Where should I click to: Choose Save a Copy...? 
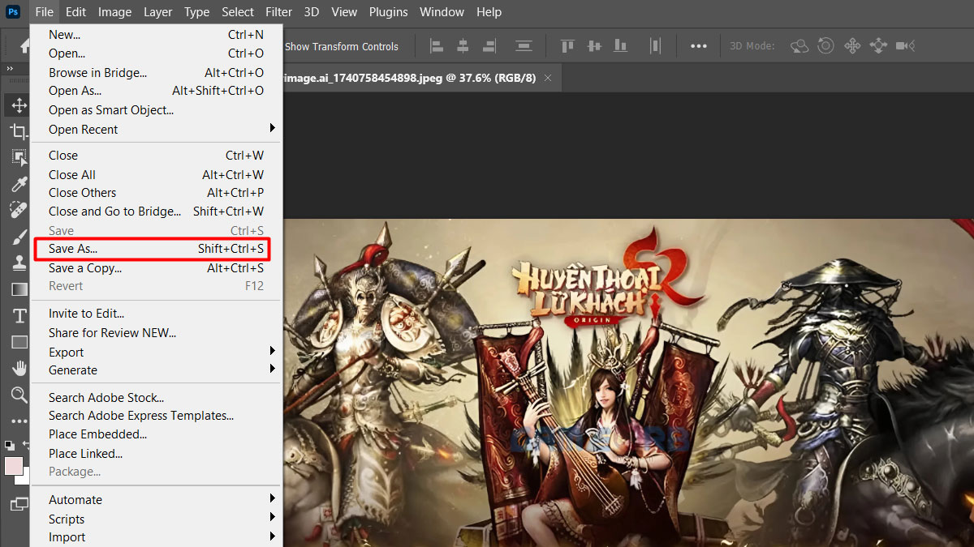tap(156, 267)
